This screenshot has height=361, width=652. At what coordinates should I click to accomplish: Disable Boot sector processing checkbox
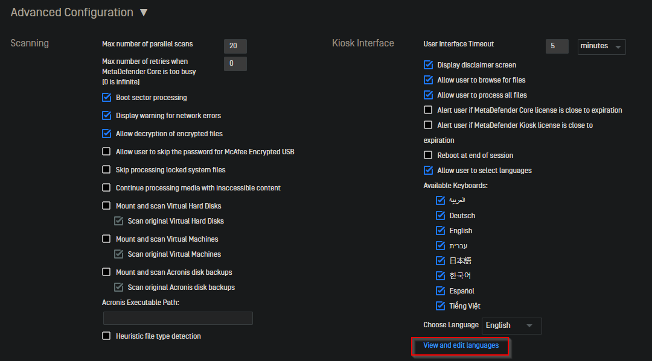(x=106, y=98)
